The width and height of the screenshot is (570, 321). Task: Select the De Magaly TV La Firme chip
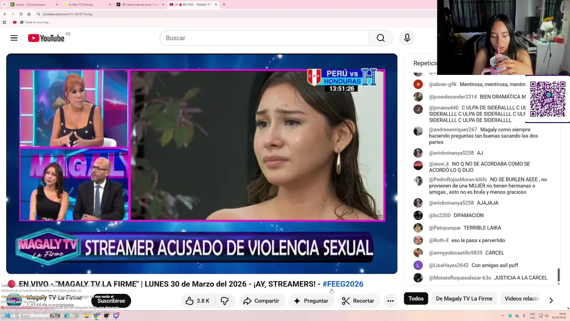[x=464, y=299]
